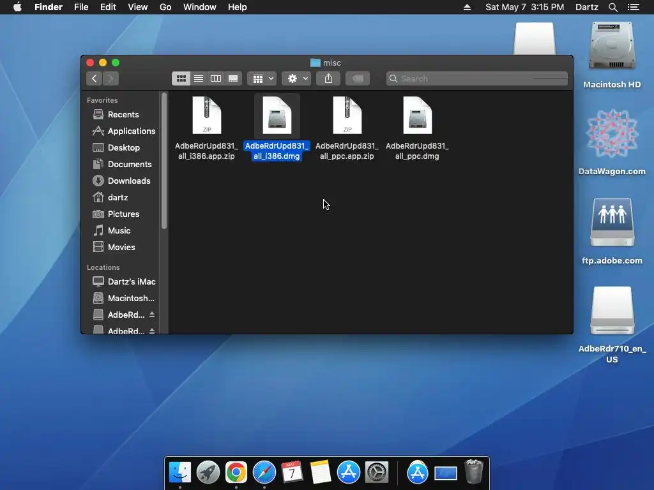Eject the first AdbeRd... volume in sidebar
This screenshot has height=490, width=654.
click(x=152, y=315)
